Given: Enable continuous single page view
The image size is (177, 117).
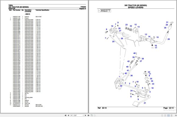Looking at the screenshot, I should point(165,115).
